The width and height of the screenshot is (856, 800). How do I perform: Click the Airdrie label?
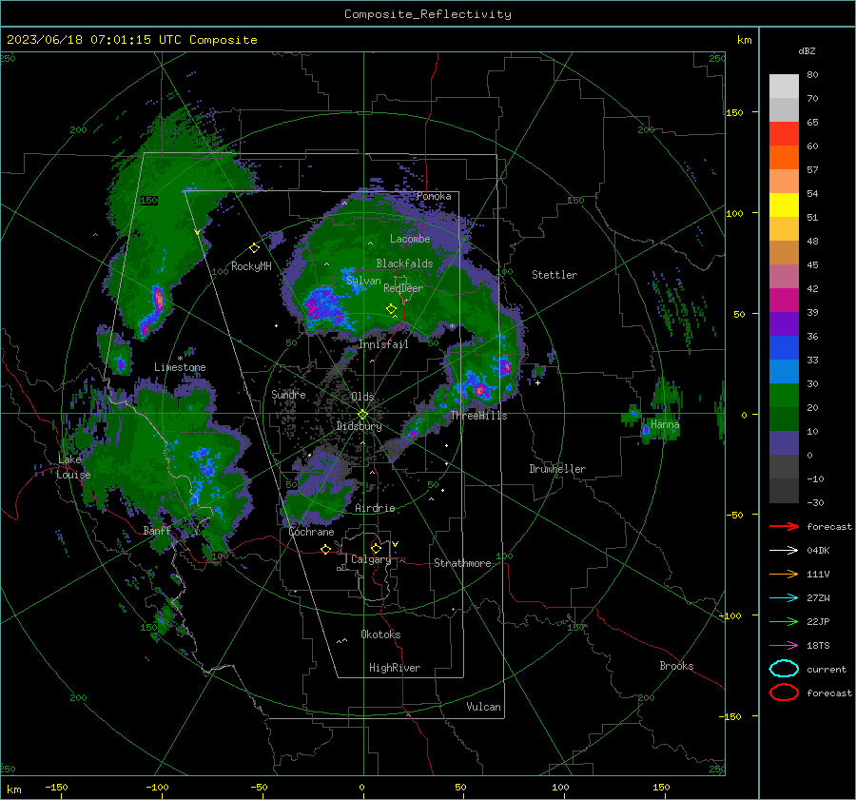tap(375, 508)
